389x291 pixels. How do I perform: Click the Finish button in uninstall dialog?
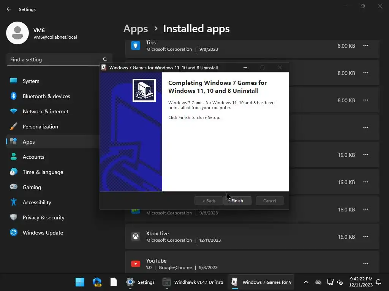coord(237,201)
